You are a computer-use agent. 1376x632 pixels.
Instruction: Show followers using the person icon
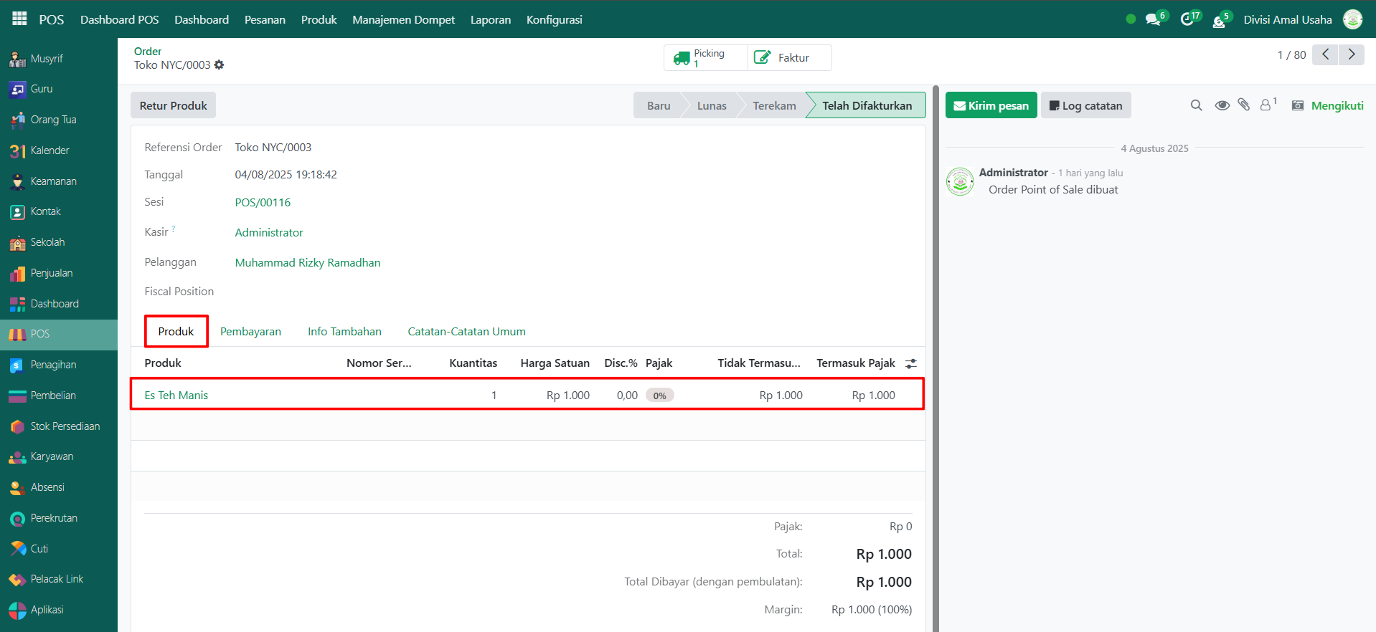tap(1266, 105)
